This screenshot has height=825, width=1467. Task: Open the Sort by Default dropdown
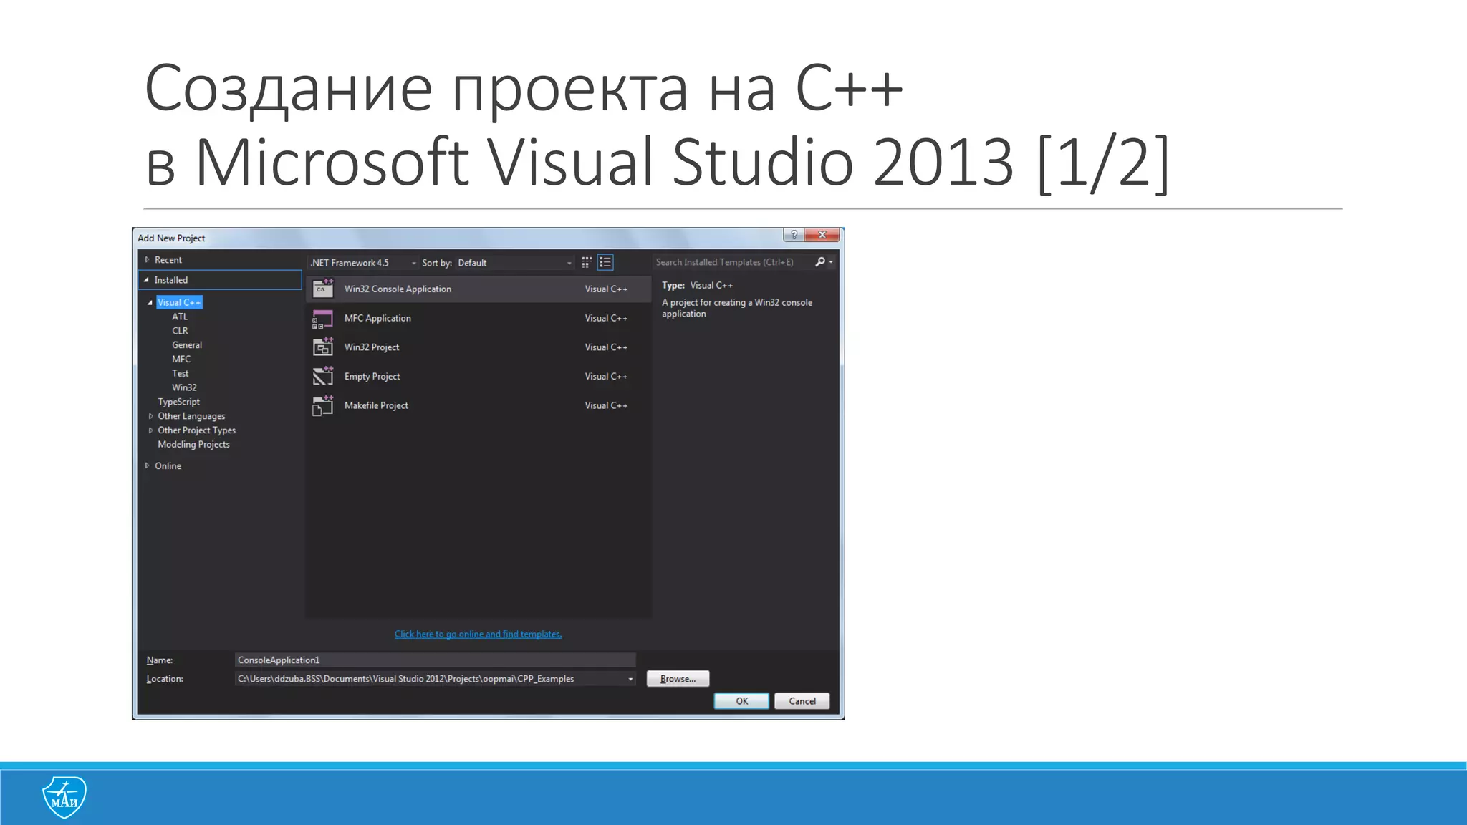pos(515,263)
